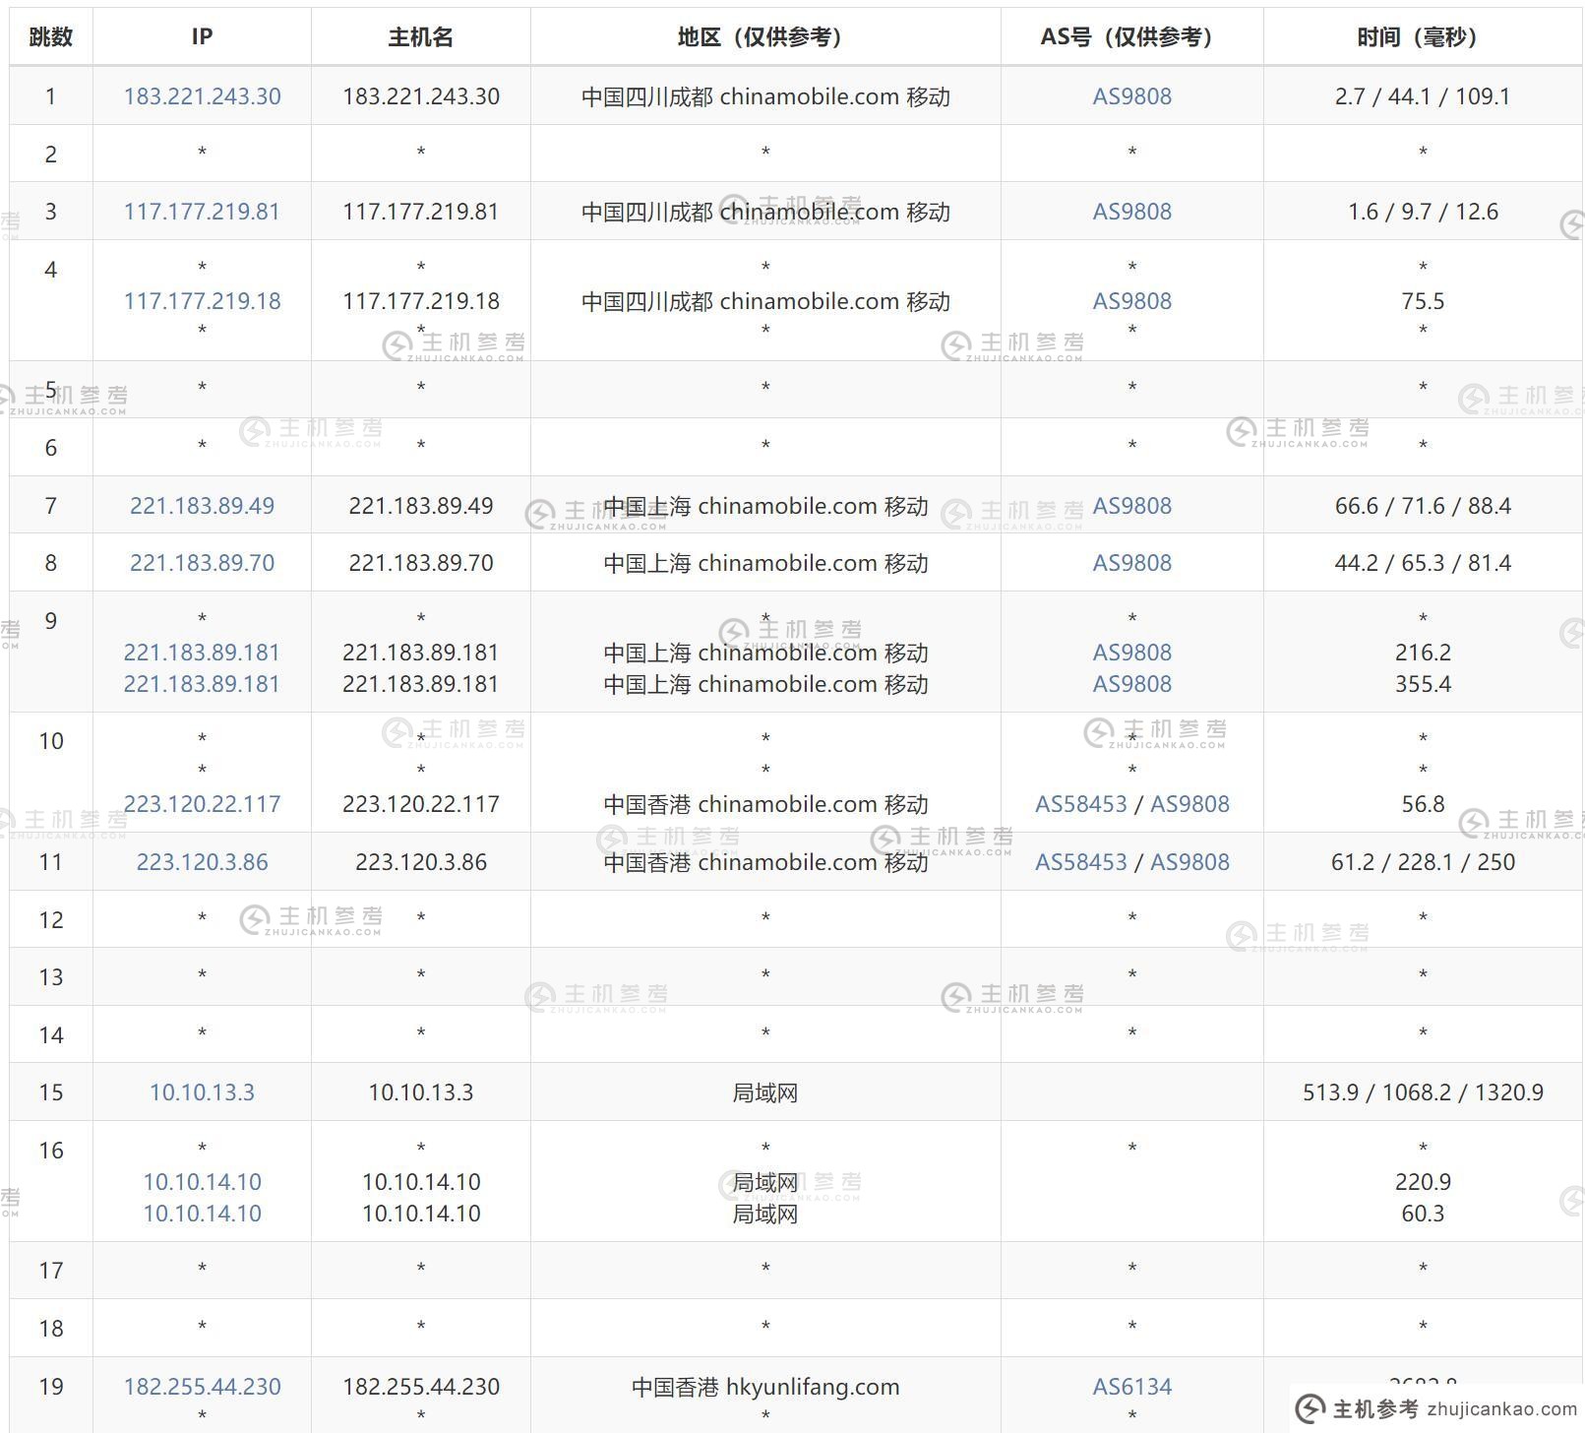Image resolution: width=1585 pixels, height=1433 pixels.
Task: Open IP link 117.177.219.81
Action: tap(202, 212)
